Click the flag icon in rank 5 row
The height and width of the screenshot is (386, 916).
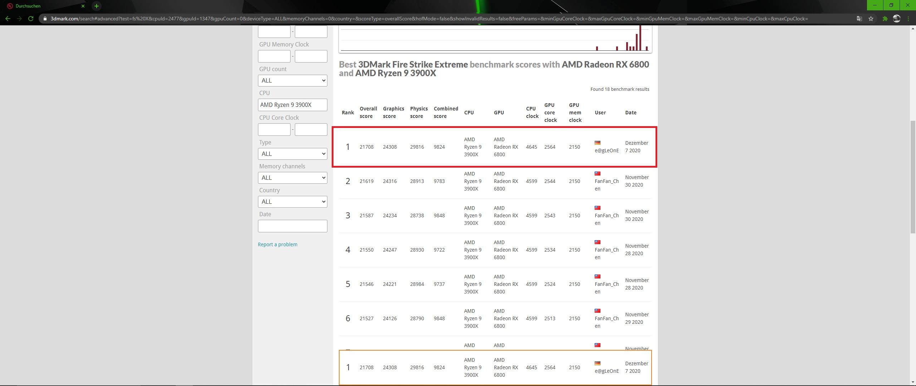pyautogui.click(x=598, y=276)
